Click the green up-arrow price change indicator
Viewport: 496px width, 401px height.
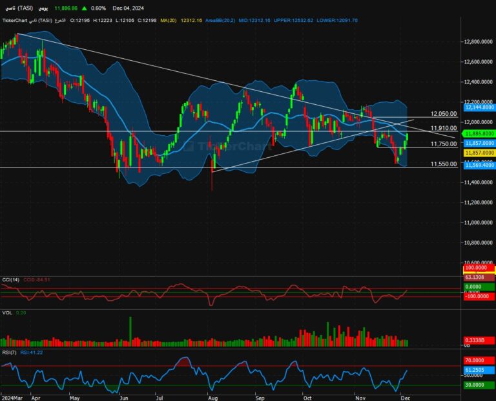point(85,8)
